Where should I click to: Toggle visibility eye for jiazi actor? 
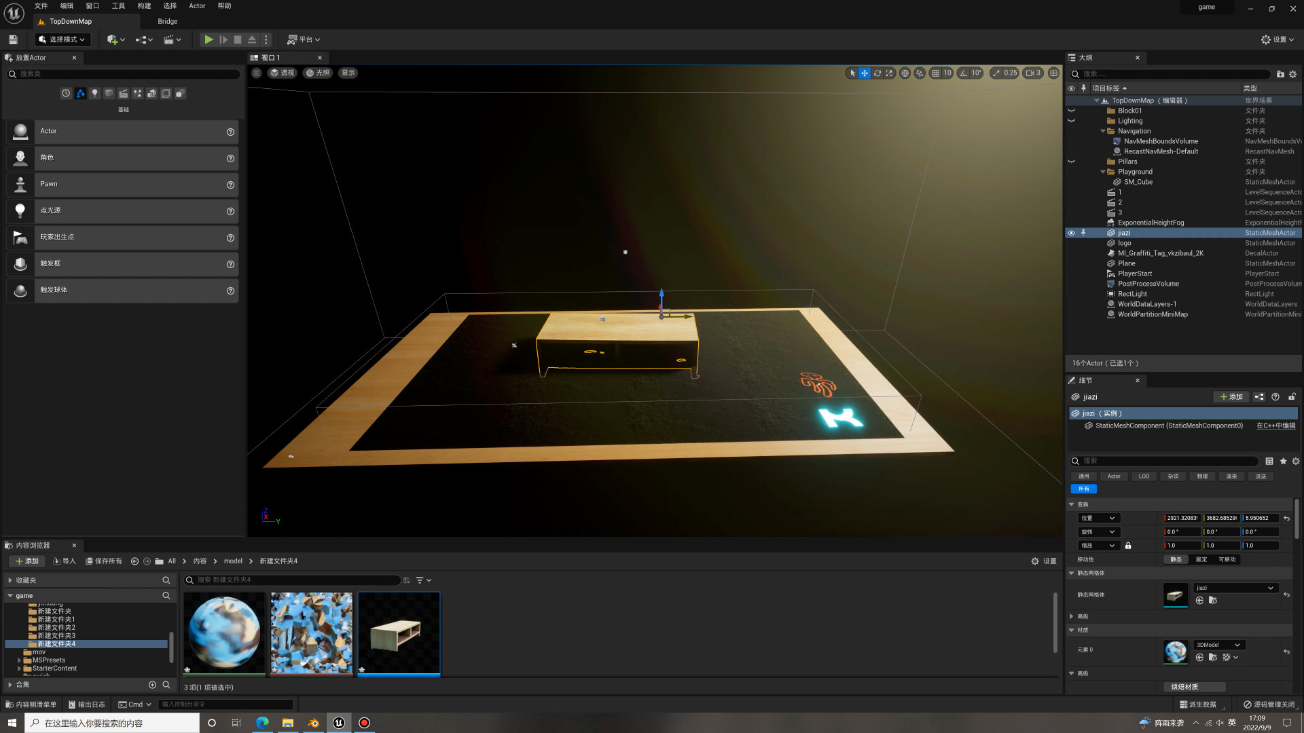(1071, 233)
